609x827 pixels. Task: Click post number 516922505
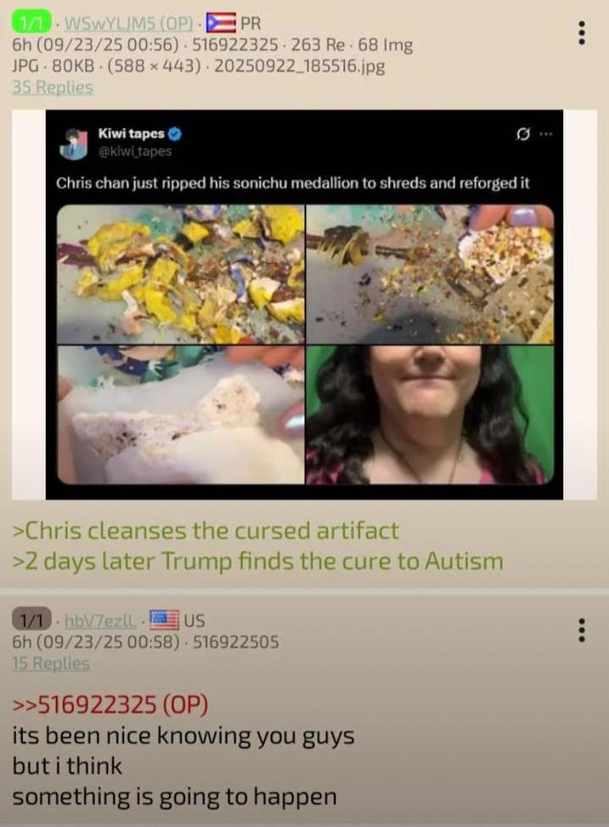click(236, 642)
